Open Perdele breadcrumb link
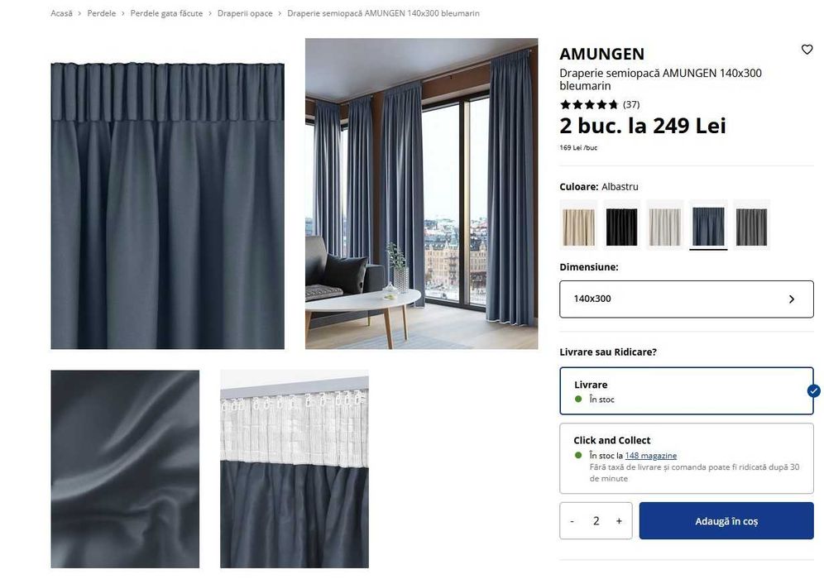 (x=102, y=13)
